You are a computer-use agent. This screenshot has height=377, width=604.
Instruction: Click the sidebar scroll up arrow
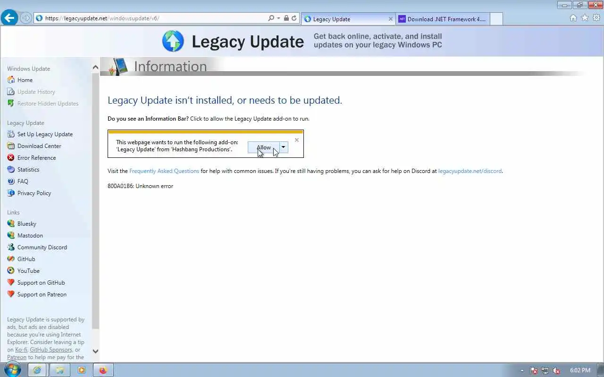point(95,67)
